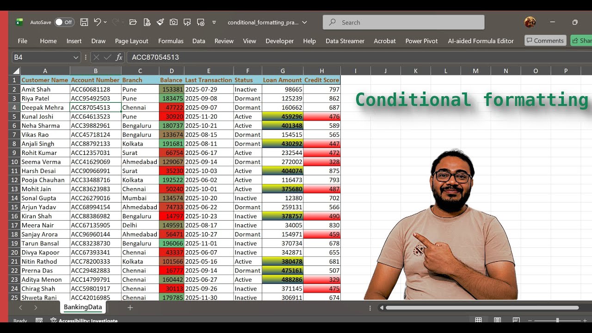Click the horizontal scrollbar thumb
592x333 pixels.
click(x=482, y=308)
